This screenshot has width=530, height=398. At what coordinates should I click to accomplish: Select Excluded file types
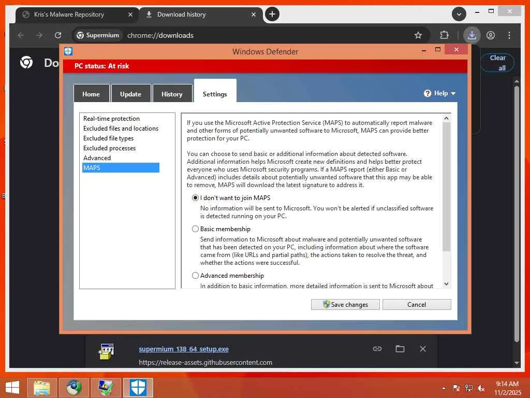[x=108, y=138]
